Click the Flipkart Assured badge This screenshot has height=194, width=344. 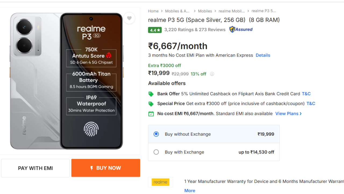pyautogui.click(x=241, y=29)
